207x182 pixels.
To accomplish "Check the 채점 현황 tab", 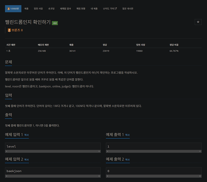I will (82, 9).
